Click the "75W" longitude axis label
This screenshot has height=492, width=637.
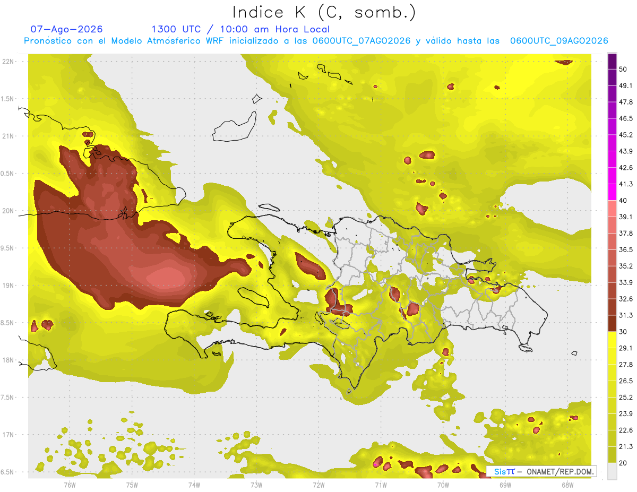tap(132, 485)
